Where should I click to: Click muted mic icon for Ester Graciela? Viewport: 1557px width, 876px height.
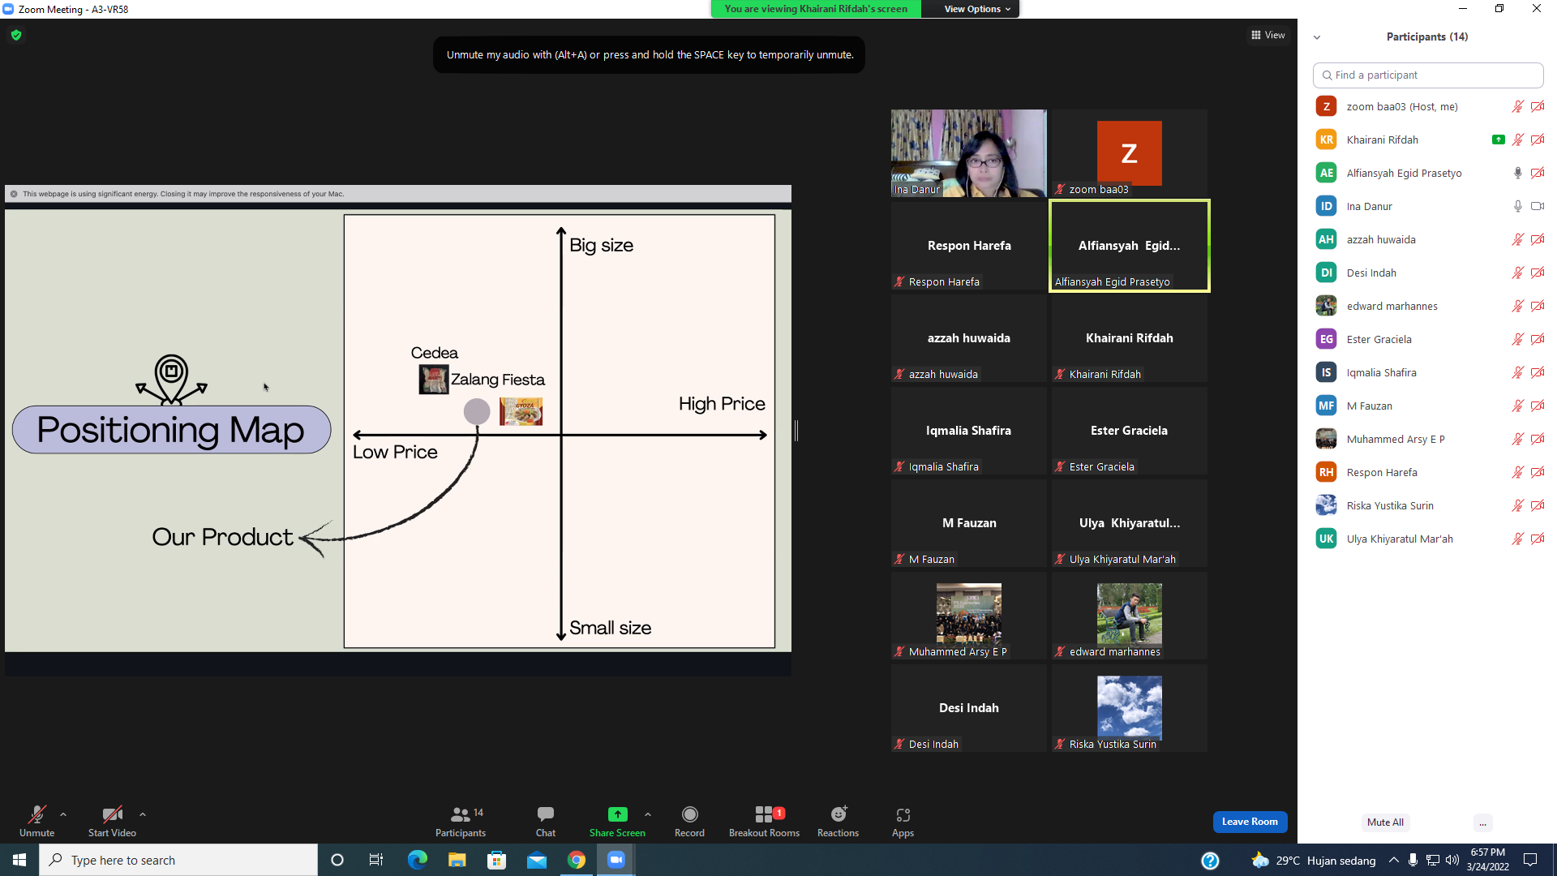(1518, 339)
